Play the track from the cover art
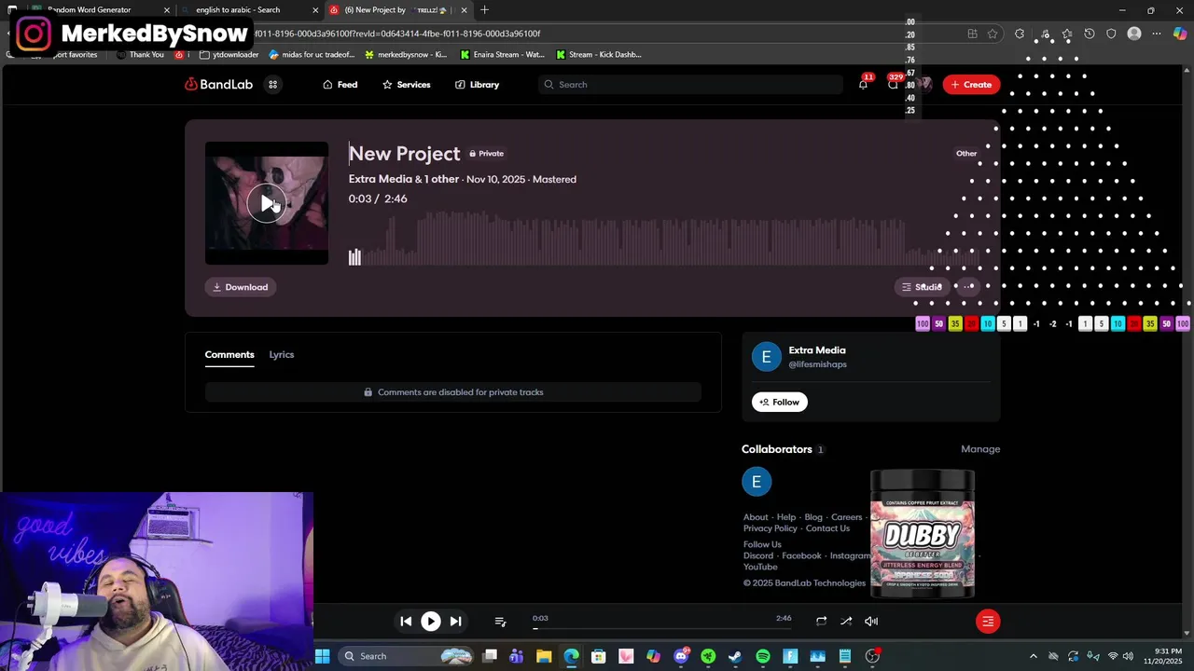1194x671 pixels. [267, 203]
